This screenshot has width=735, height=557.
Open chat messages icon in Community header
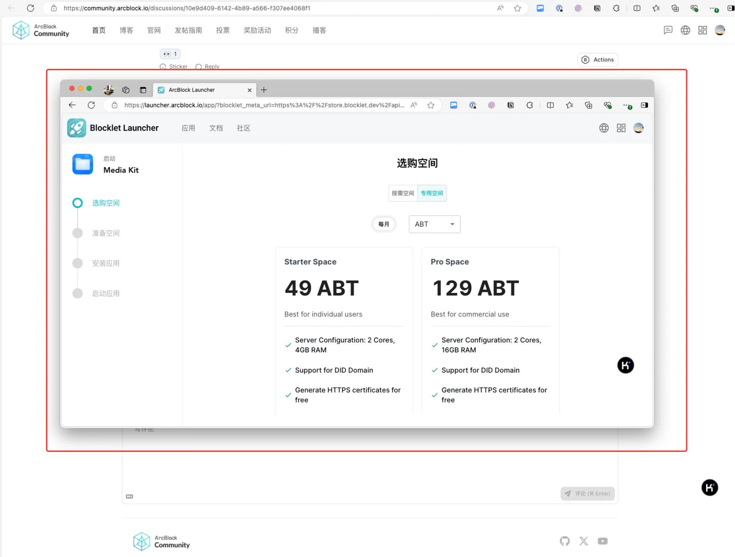tap(668, 30)
